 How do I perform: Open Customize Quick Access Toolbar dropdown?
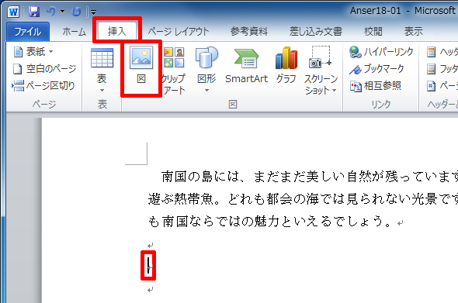tap(93, 12)
